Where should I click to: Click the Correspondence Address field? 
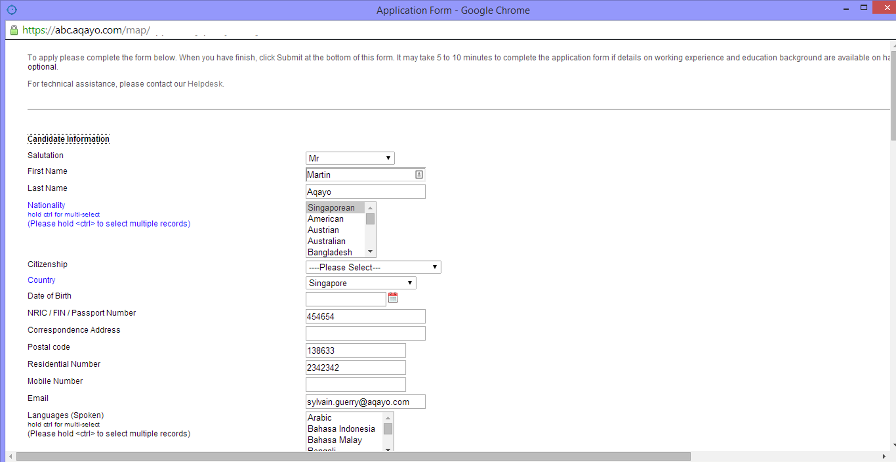coord(365,333)
